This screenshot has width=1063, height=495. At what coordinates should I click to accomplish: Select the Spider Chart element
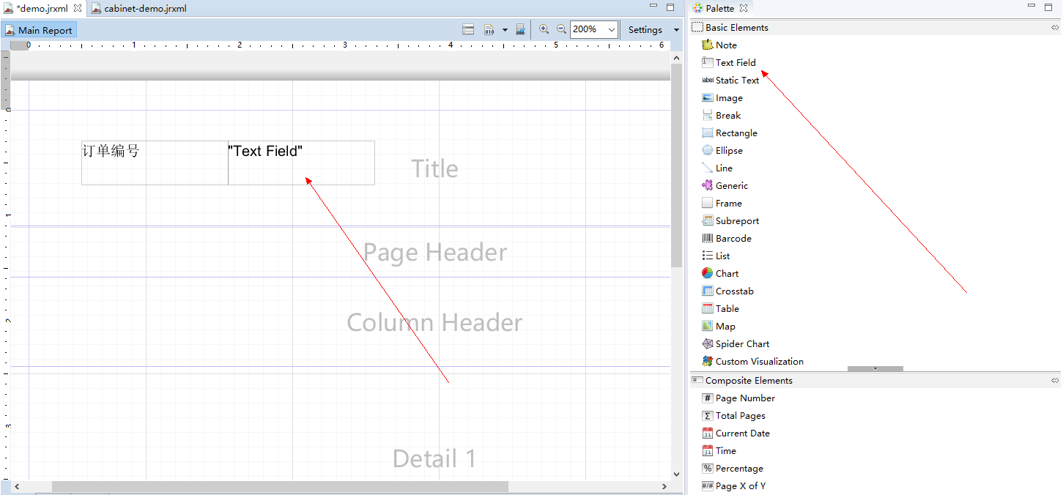[736, 343]
